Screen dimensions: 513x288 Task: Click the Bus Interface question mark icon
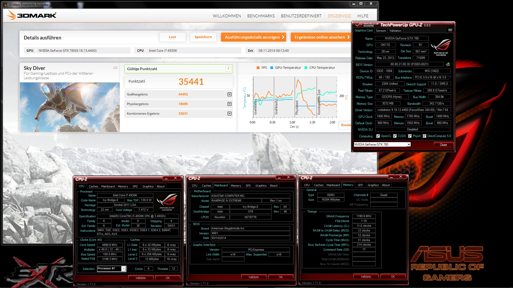(x=450, y=77)
